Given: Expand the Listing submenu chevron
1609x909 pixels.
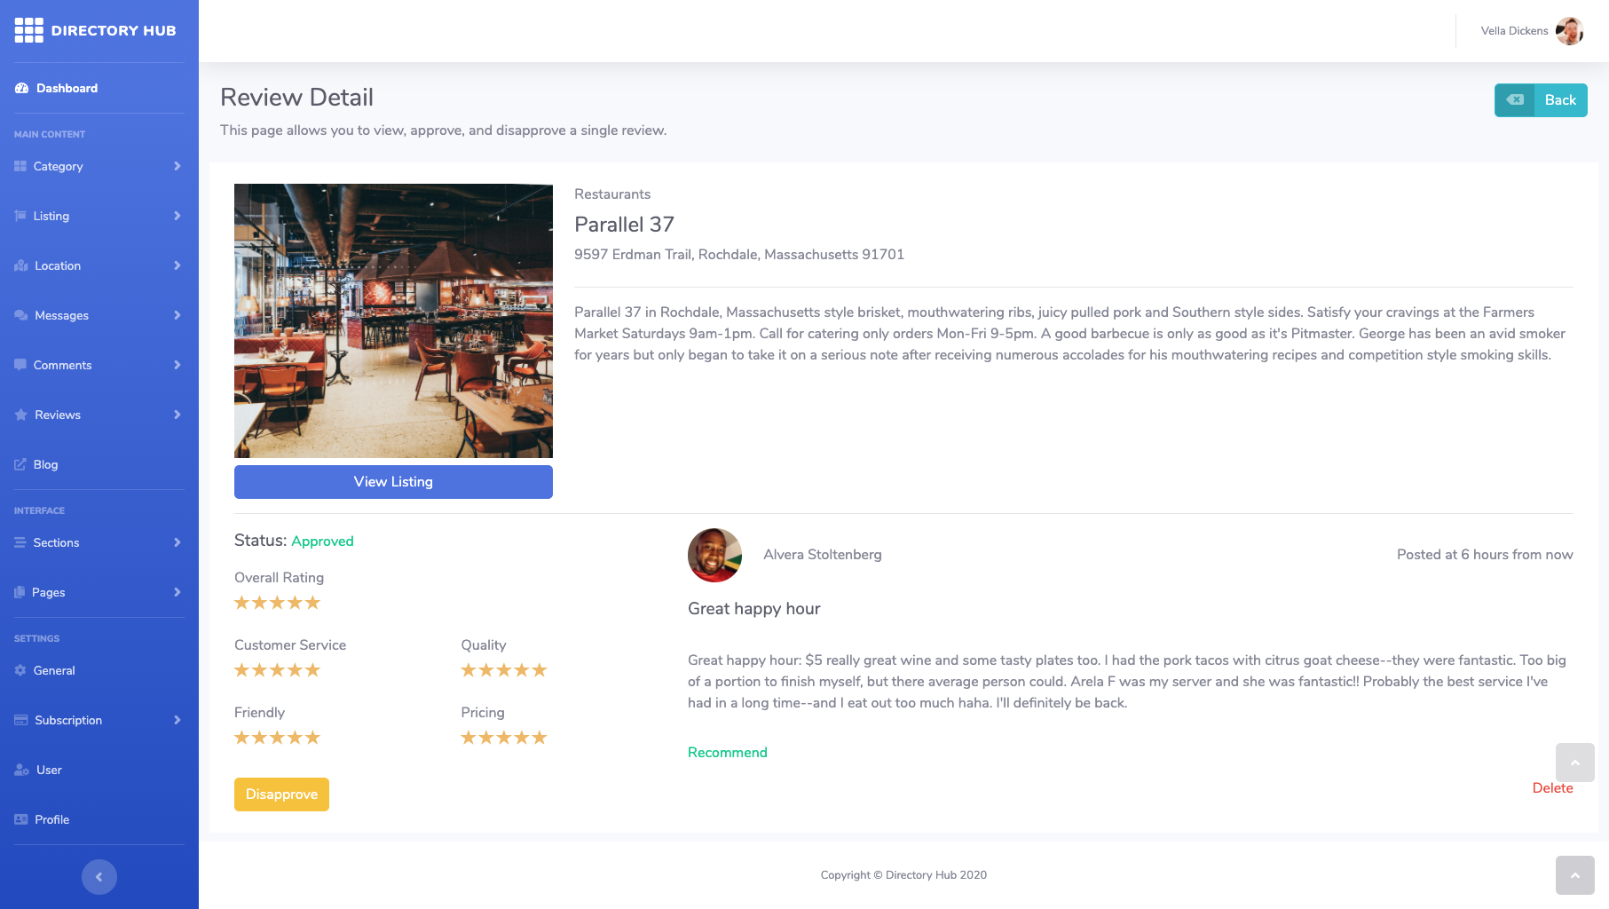Looking at the screenshot, I should click(177, 216).
